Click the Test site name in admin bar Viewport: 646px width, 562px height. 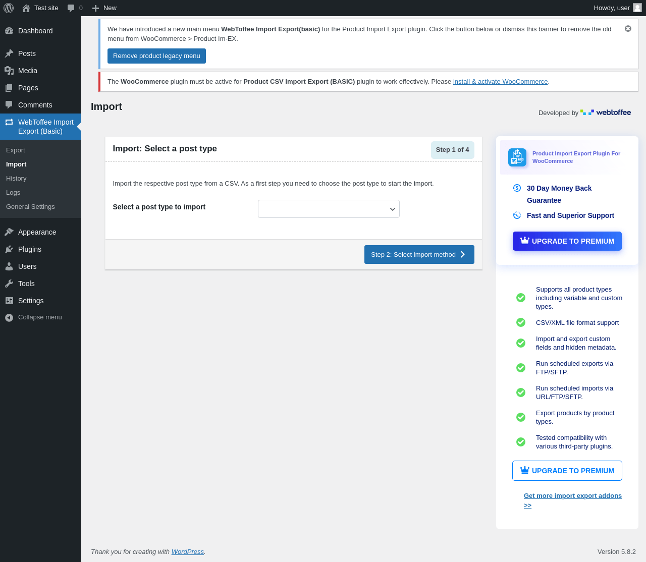coord(46,8)
